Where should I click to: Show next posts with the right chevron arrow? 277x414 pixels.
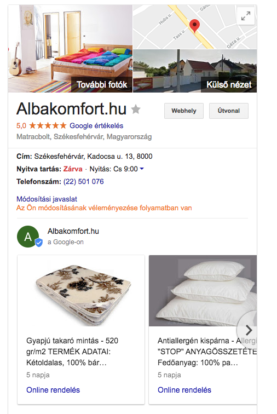pos(248,330)
